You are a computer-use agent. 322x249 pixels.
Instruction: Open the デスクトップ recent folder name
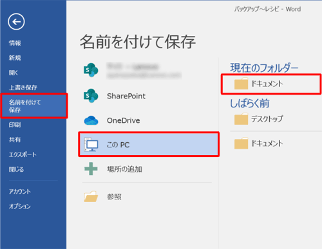pyautogui.click(x=267, y=119)
